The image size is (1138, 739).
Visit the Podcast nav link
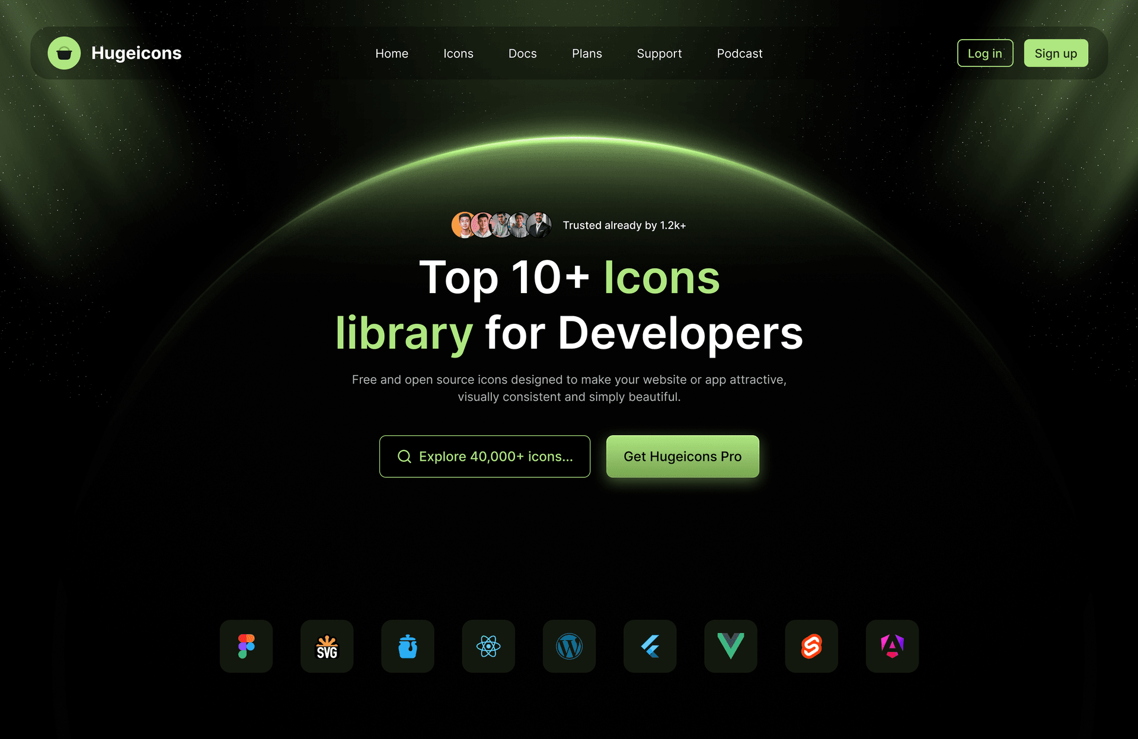[x=740, y=53]
